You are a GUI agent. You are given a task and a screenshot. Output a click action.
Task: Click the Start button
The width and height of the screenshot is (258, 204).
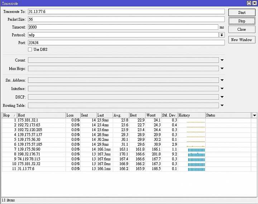click(242, 13)
